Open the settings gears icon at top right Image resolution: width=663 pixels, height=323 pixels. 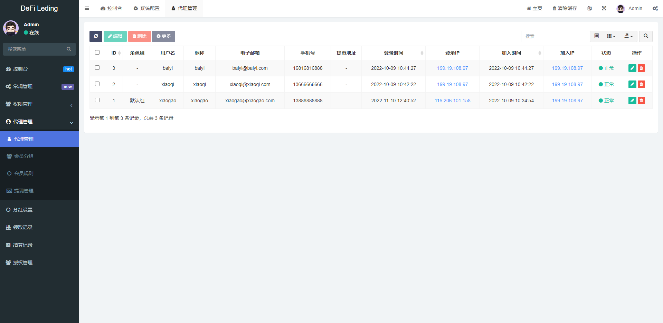tap(655, 8)
